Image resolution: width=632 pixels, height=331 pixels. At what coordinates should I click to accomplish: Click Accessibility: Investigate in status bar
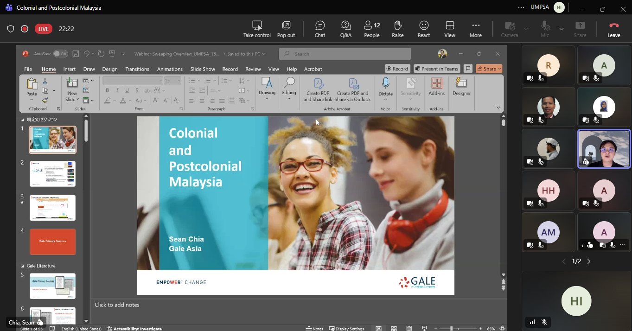(134, 328)
